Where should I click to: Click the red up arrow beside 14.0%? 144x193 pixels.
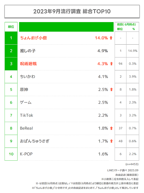point(111,38)
